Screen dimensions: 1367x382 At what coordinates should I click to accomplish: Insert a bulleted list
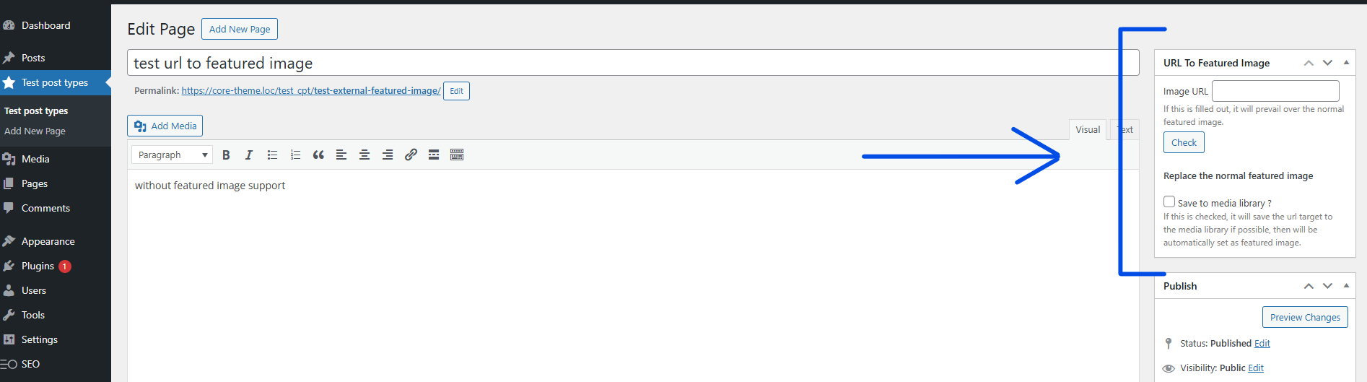pyautogui.click(x=272, y=155)
